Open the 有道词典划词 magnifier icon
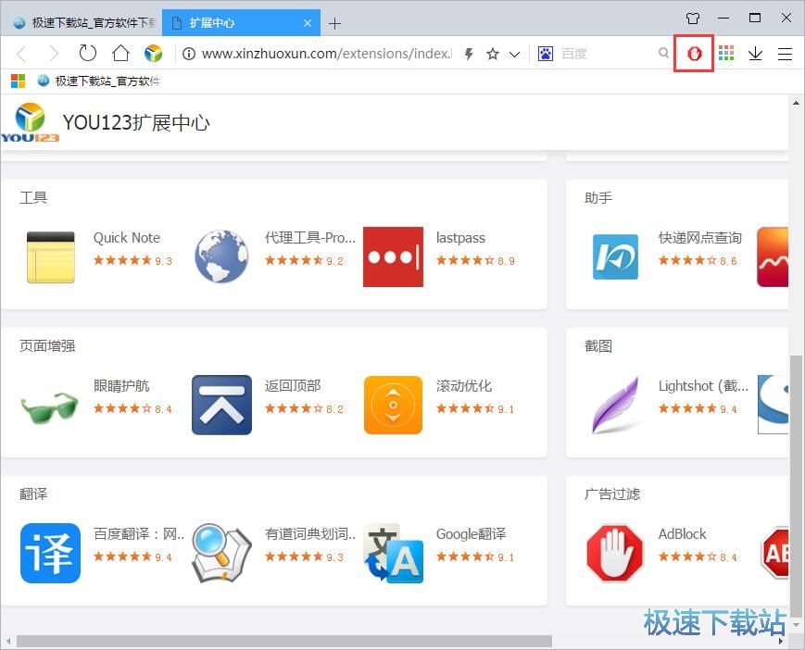Image resolution: width=805 pixels, height=650 pixels. tap(221, 553)
